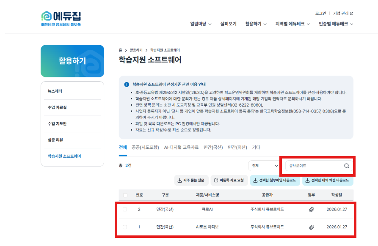378x246 pixels.
Task: Expand the 인증별 에듀테크 menu
Action: pyautogui.click(x=336, y=24)
